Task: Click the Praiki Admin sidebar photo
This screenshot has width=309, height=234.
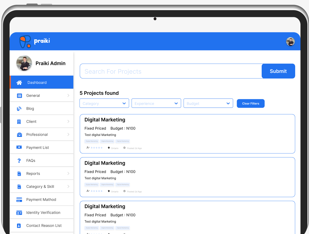Action: (24, 63)
